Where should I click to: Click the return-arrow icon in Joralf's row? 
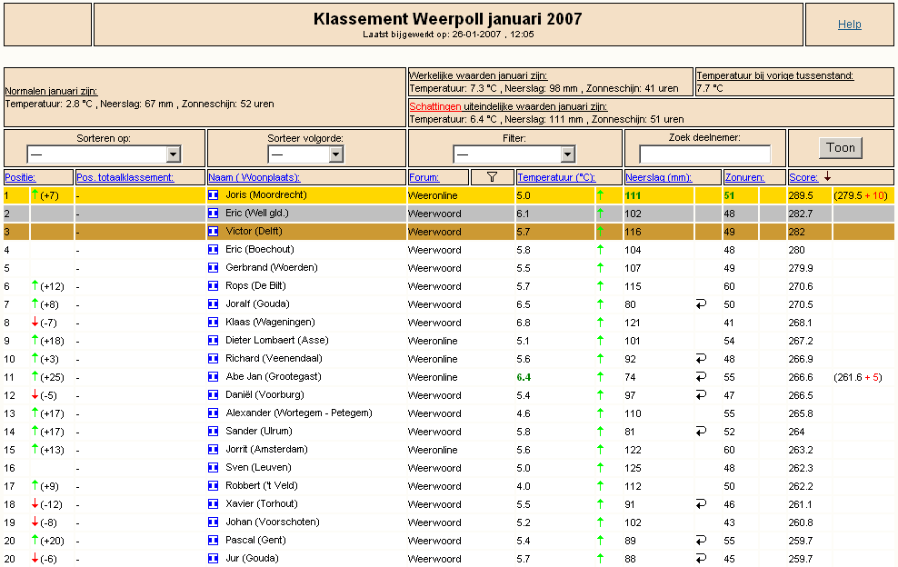[701, 304]
